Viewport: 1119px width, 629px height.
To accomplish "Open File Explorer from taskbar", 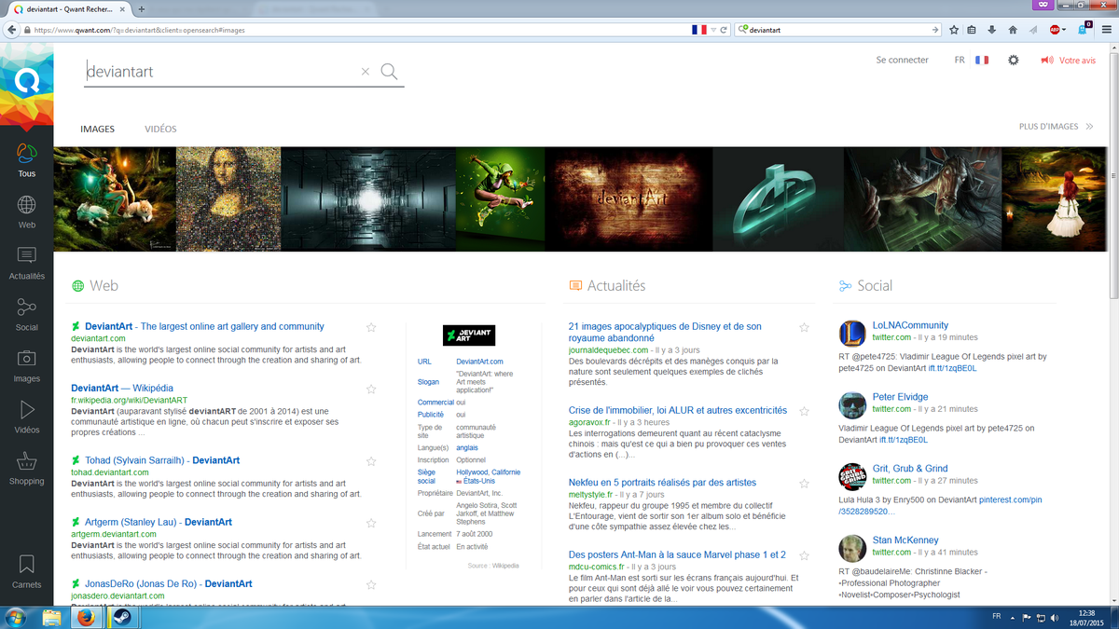I will pyautogui.click(x=51, y=617).
